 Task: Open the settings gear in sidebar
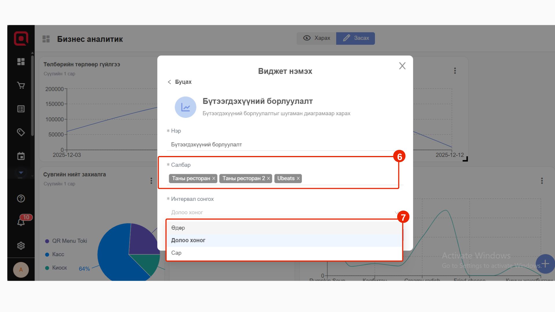pos(21,246)
